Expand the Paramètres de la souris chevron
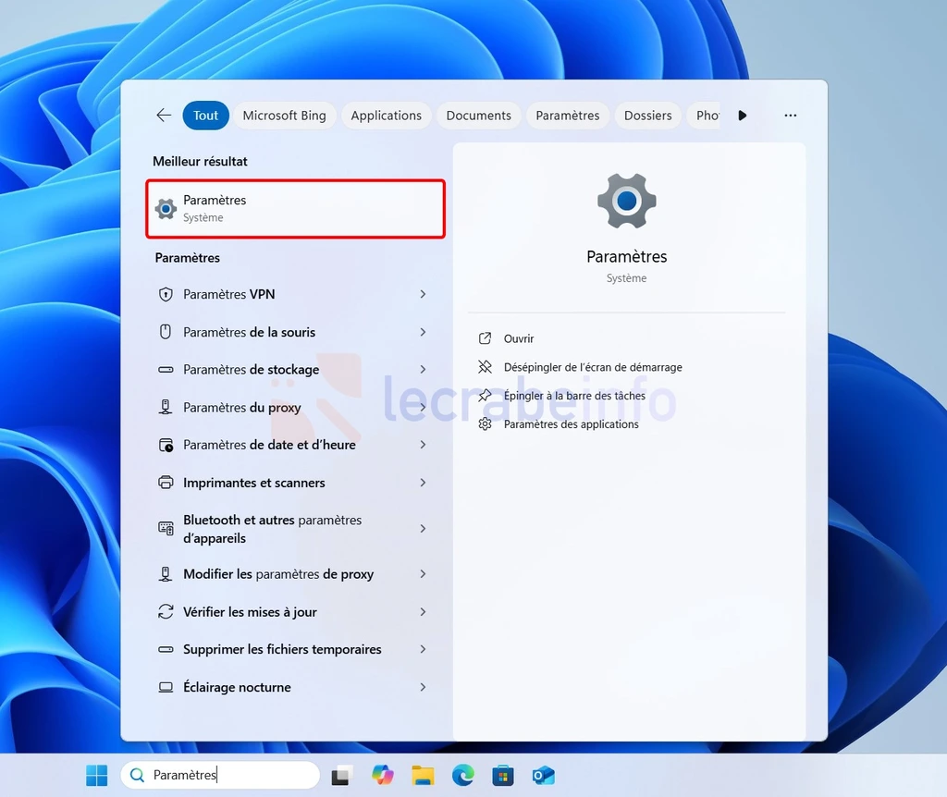The image size is (947, 797). [423, 332]
